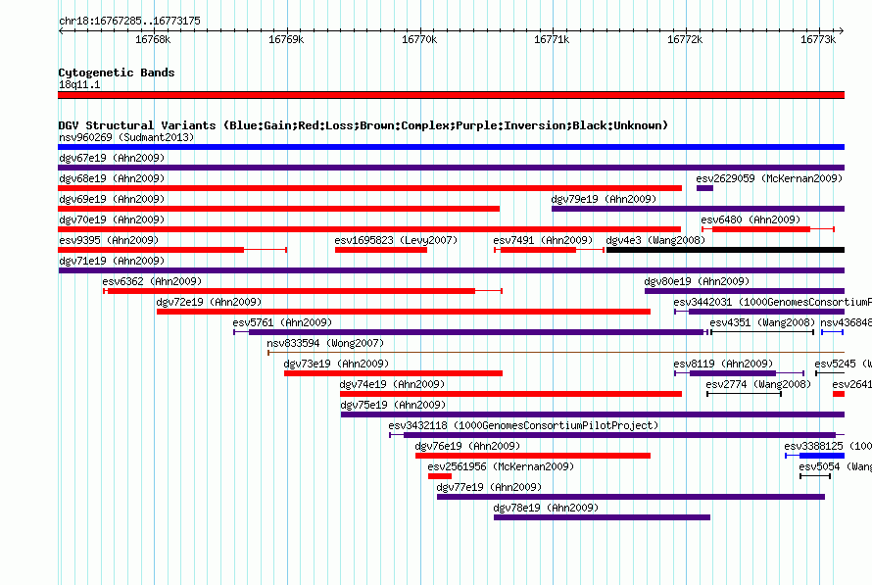Open the dgv78e19 (Ahn2009) inversion bar

(602, 517)
